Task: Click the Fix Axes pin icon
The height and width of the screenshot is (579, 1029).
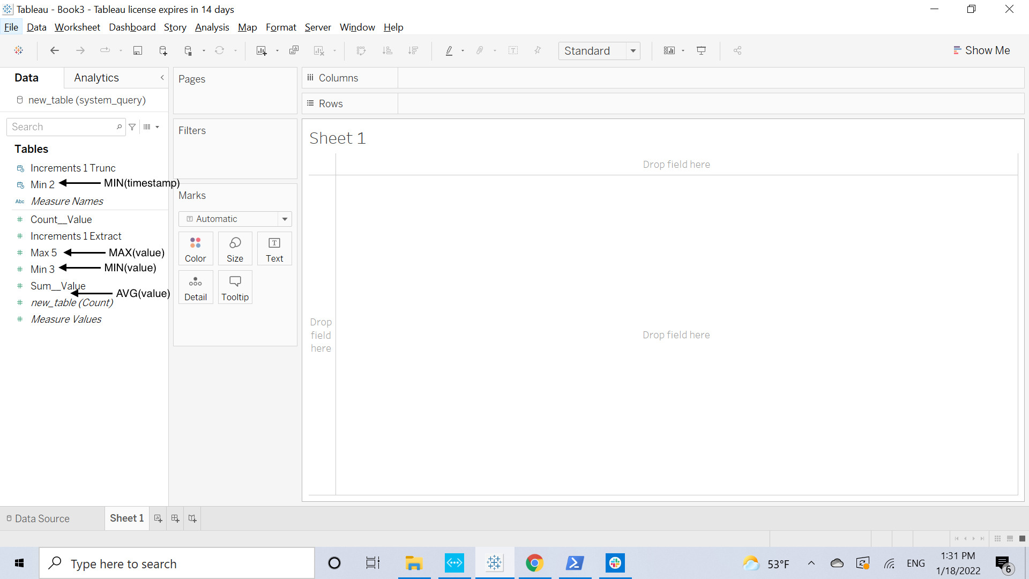Action: (538, 50)
